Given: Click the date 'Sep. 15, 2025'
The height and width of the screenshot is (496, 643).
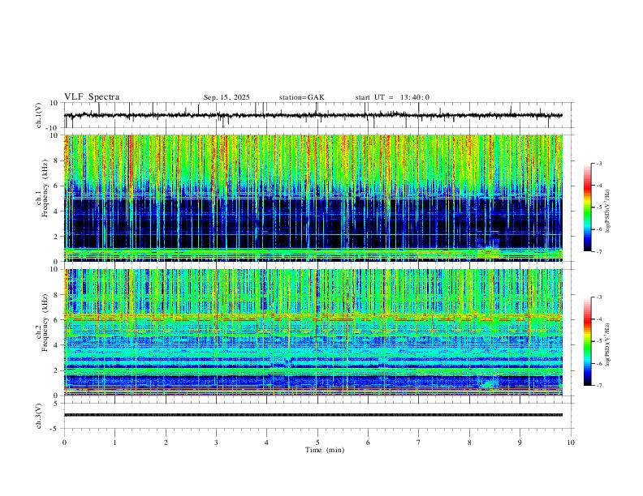Looking at the screenshot, I should tap(227, 97).
